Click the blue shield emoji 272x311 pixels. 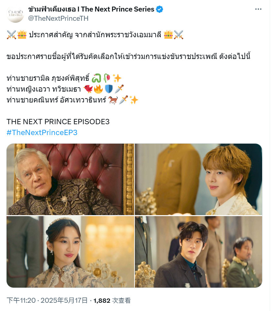(x=109, y=89)
